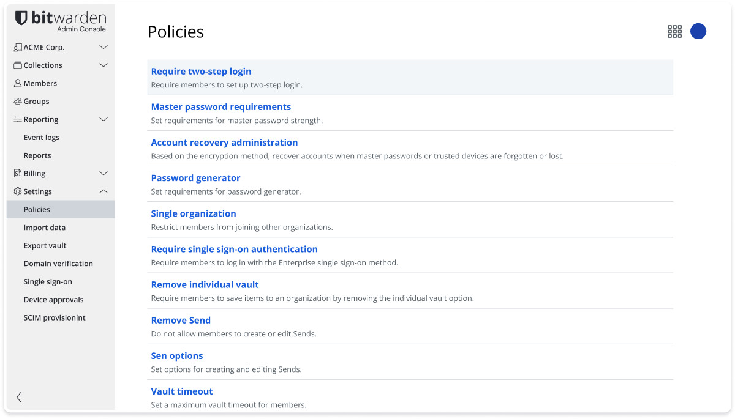Click the Bitwarden shield logo icon
This screenshot has height=419, width=735.
21,18
